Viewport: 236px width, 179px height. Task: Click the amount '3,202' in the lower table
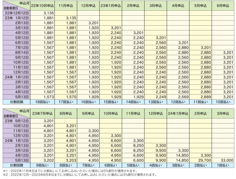49,161
